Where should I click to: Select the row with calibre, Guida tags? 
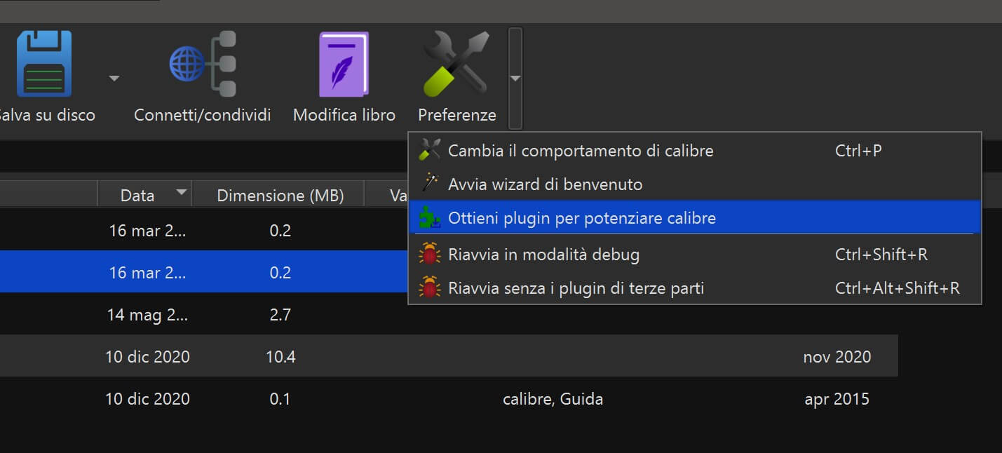pos(553,398)
